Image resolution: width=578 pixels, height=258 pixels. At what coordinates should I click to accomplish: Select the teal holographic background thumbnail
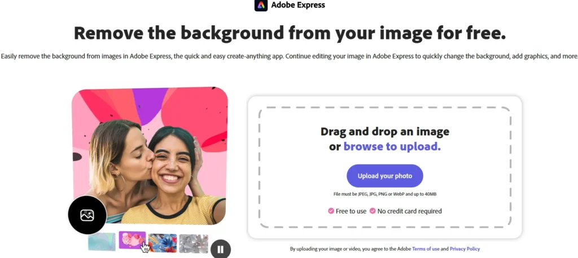point(102,242)
